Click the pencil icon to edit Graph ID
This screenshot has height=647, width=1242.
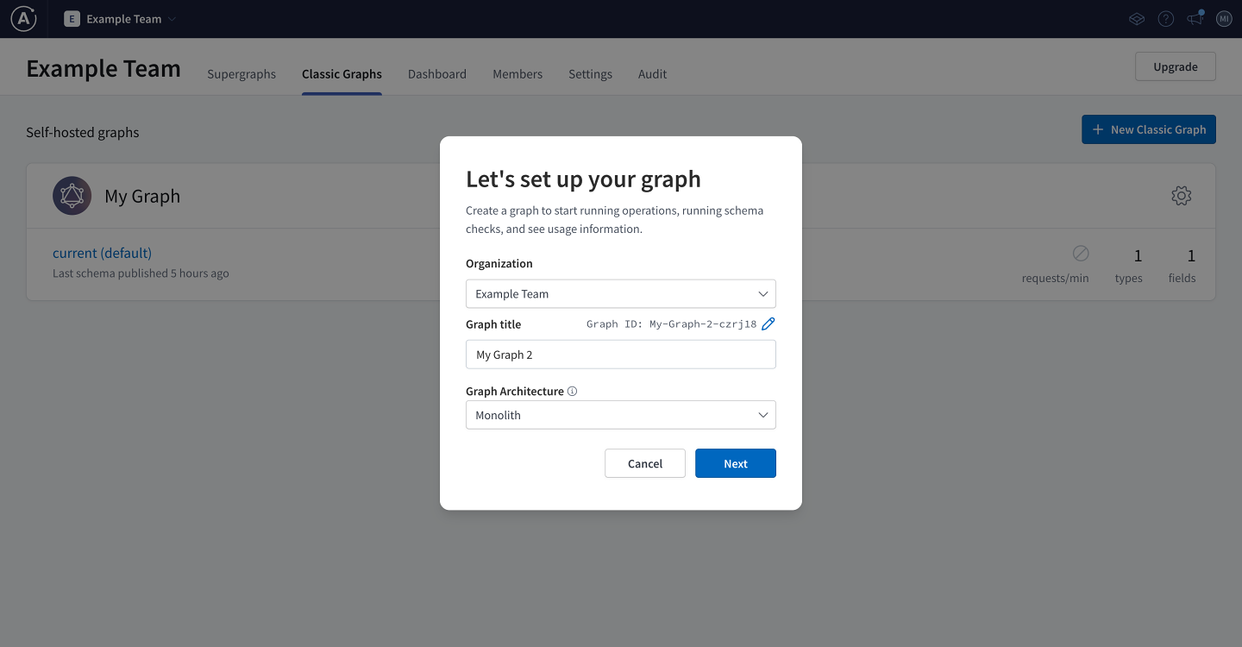(768, 323)
